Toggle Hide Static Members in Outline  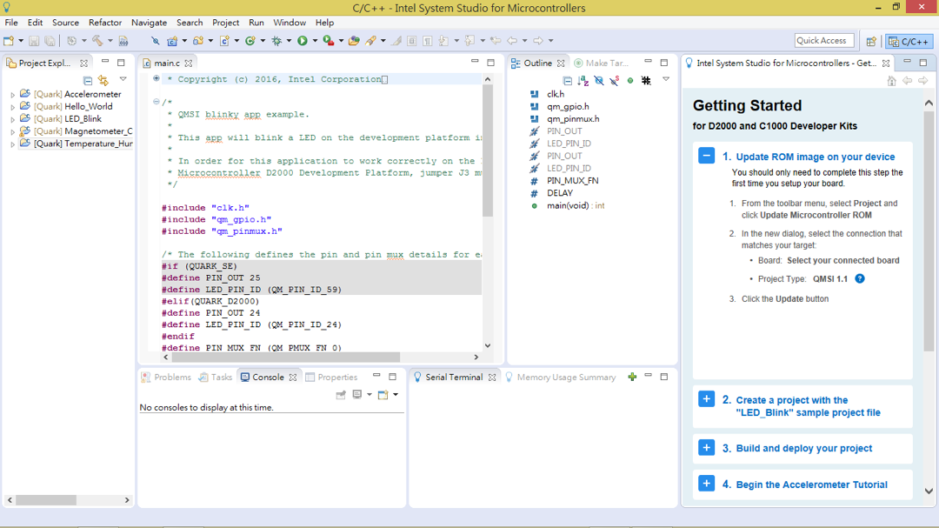click(x=615, y=80)
